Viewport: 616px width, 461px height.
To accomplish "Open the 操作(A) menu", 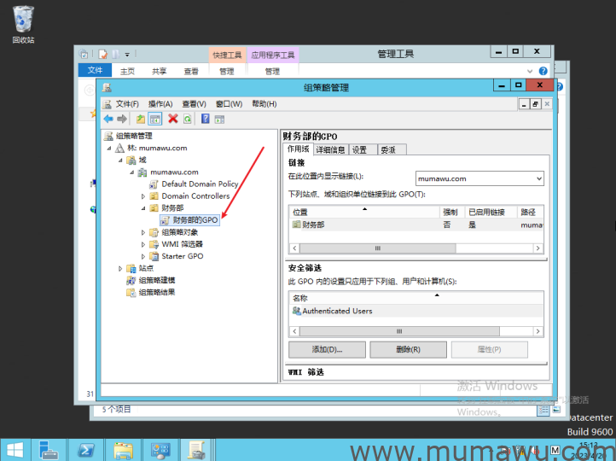I will coord(160,104).
